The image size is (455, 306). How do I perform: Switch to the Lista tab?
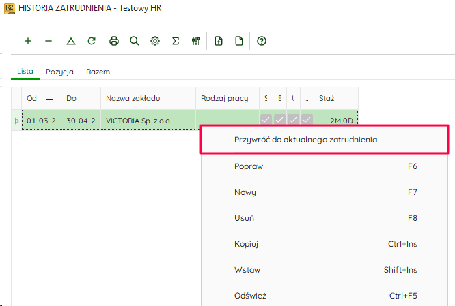(25, 71)
